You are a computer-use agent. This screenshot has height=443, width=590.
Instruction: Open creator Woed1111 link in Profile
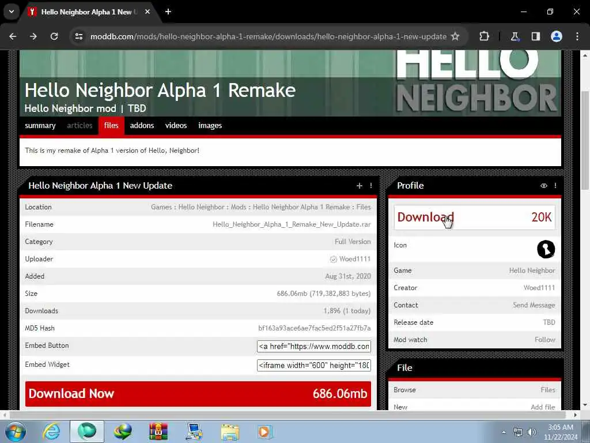coord(539,288)
